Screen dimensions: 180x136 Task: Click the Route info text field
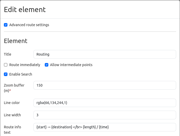(105, 127)
